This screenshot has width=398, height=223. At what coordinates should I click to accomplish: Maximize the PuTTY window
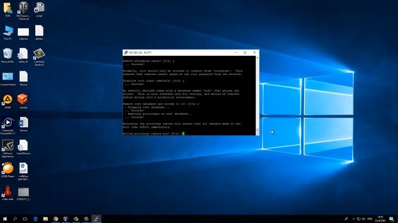click(245, 53)
